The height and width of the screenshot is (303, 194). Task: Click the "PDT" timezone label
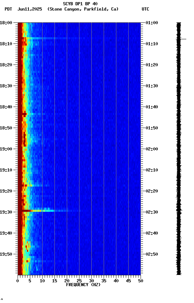point(8,9)
